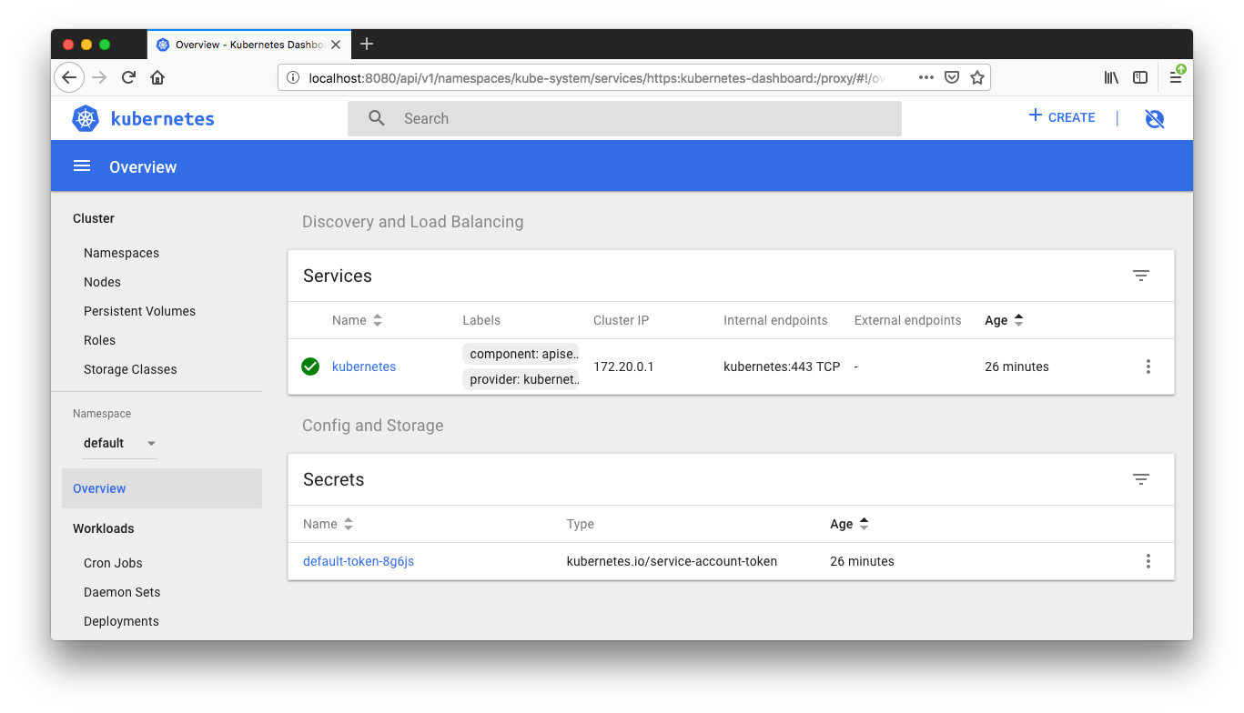Viewport: 1244px width, 713px height.
Task: Open Cron Jobs under Workloads
Action: pos(113,563)
